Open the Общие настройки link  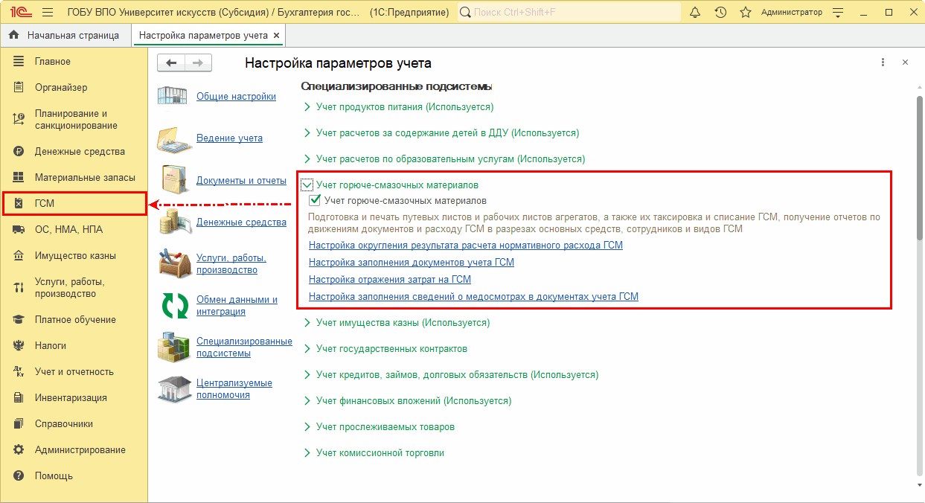(x=236, y=96)
